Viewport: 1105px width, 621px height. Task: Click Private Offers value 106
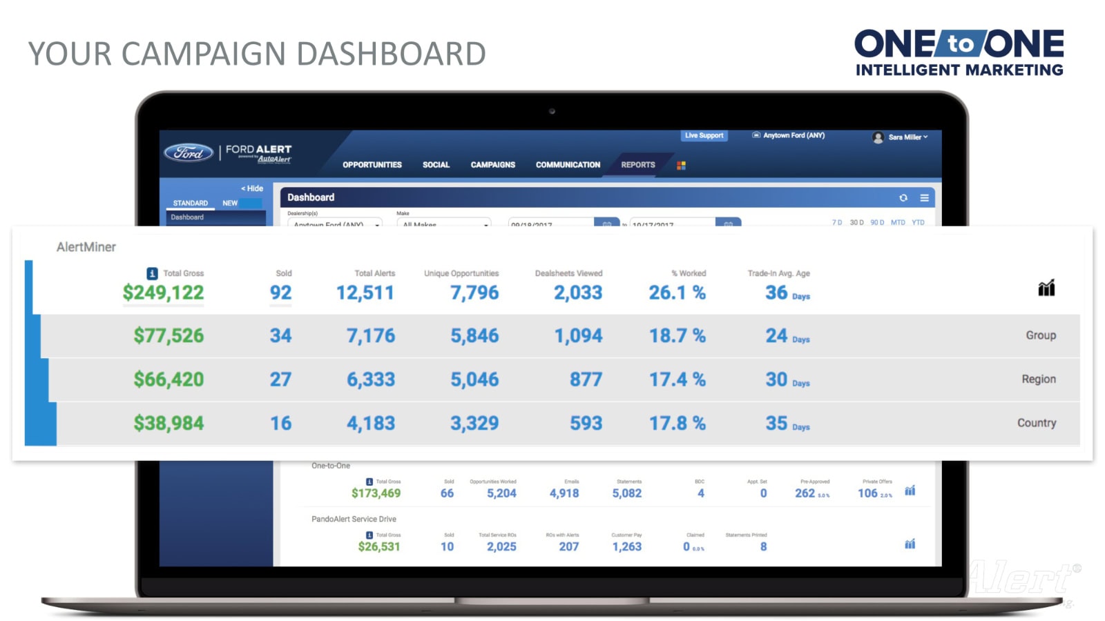(867, 493)
